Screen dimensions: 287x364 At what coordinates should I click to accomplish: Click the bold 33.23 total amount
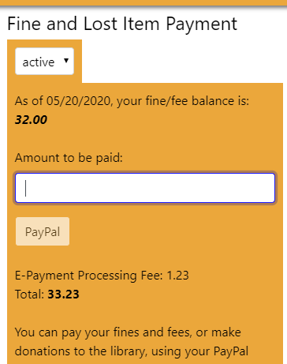(63, 295)
